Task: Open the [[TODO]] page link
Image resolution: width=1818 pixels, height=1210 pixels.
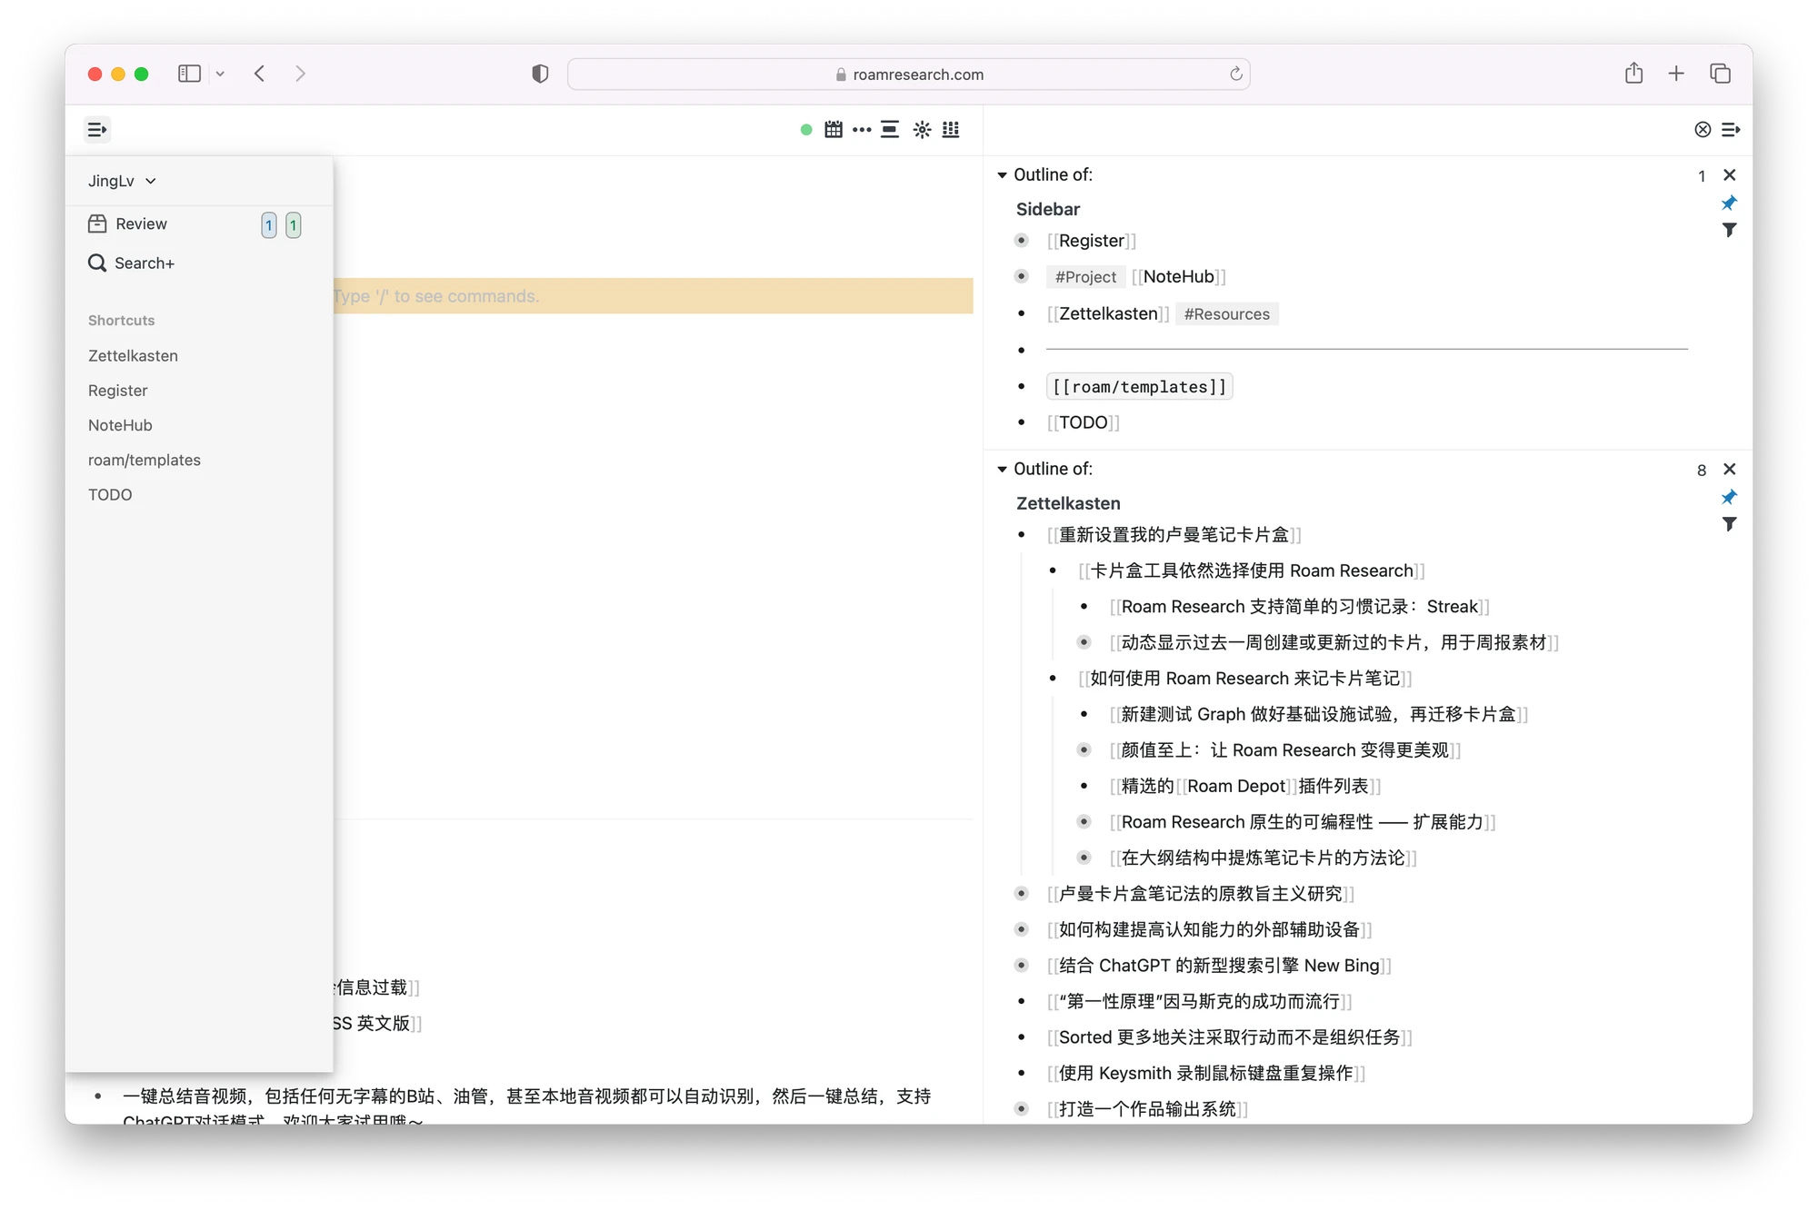Action: (x=1084, y=422)
